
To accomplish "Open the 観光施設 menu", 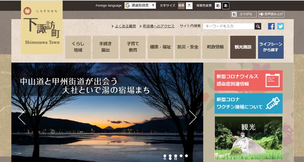I will (243, 47).
